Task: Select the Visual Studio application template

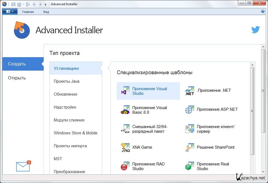Action: [149, 91]
